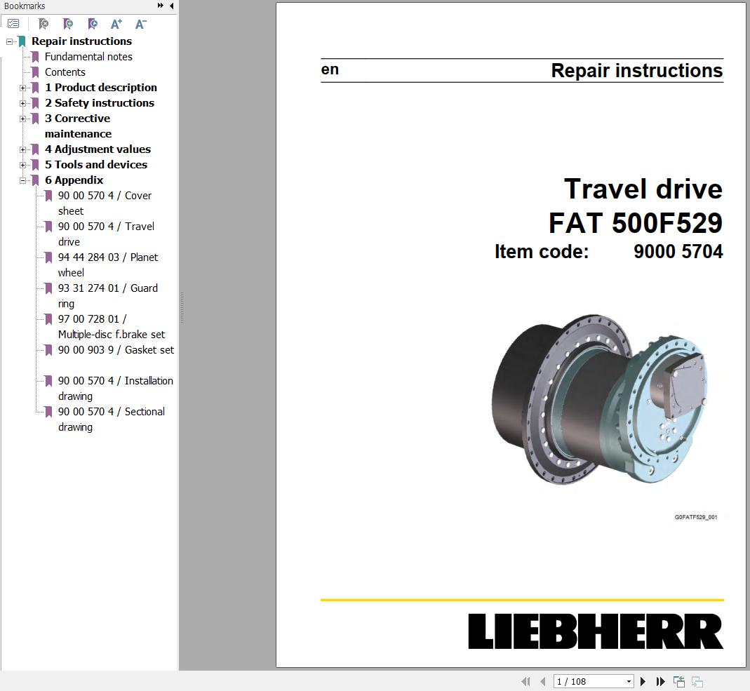Click the Bookmarks panel title
The image size is (750, 691).
point(25,6)
